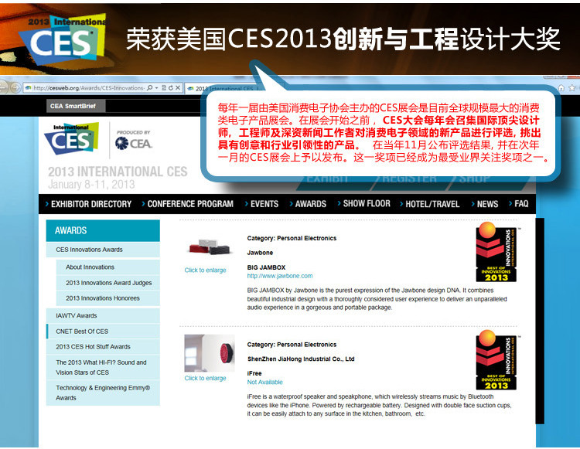Open the EXHIBITOR DIRECTORY menu

tap(89, 204)
